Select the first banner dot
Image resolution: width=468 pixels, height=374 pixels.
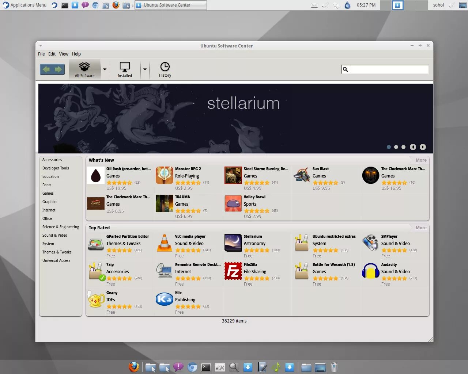pos(389,147)
